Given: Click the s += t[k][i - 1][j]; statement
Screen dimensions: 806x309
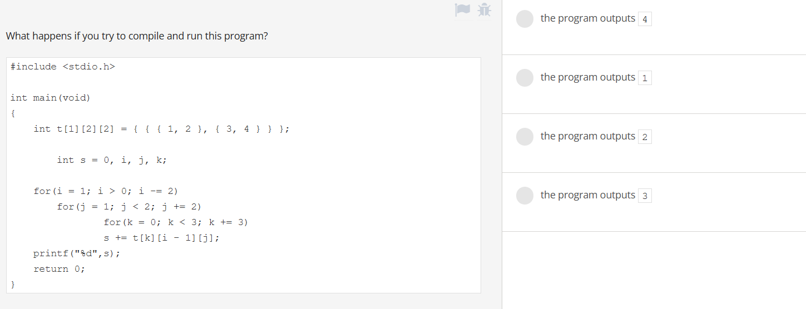Looking at the screenshot, I should [x=161, y=238].
